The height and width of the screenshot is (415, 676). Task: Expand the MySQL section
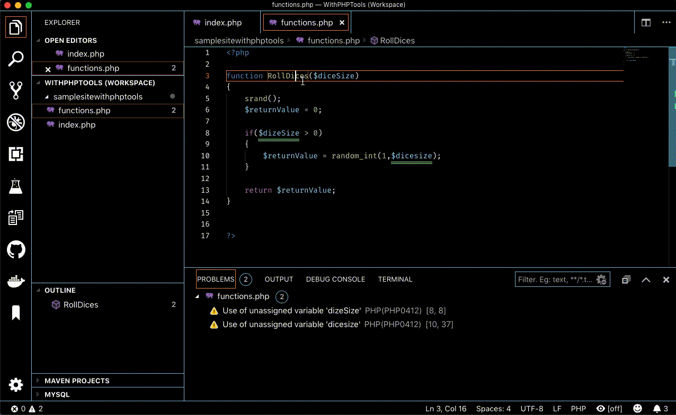[38, 394]
